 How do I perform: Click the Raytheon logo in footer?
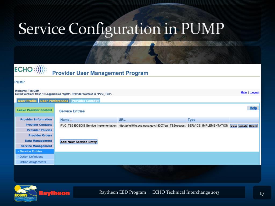54,193
